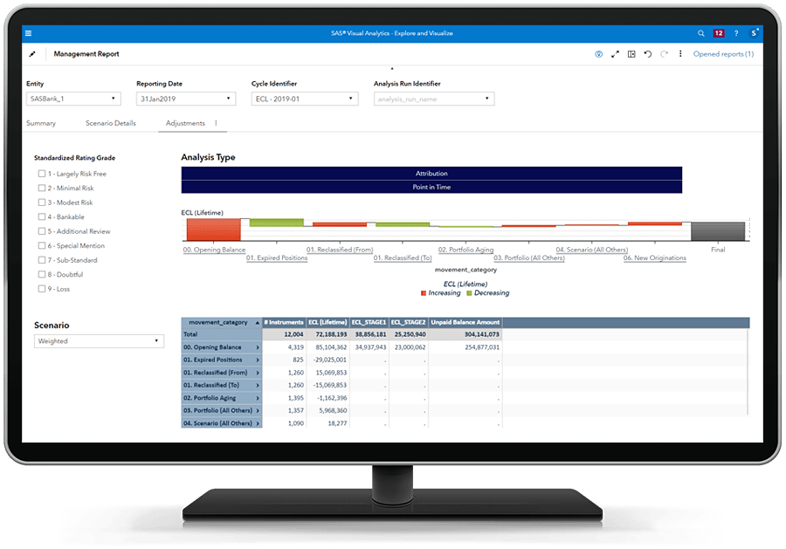
Task: Click the Total row label
Action: tap(190, 334)
